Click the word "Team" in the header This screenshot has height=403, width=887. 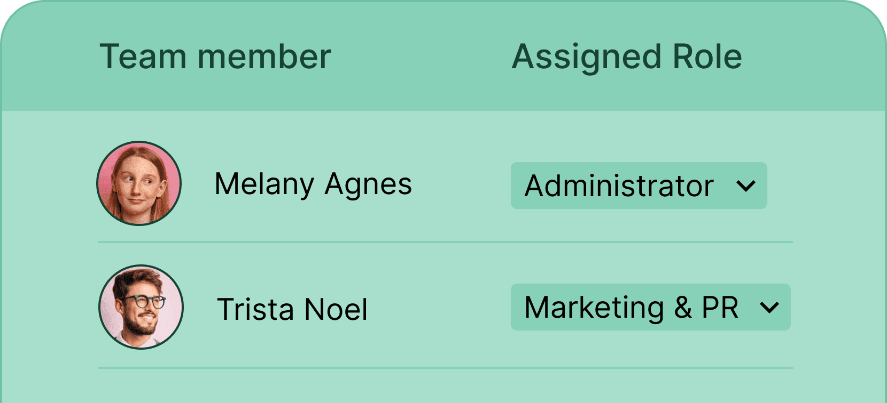pyautogui.click(x=142, y=57)
